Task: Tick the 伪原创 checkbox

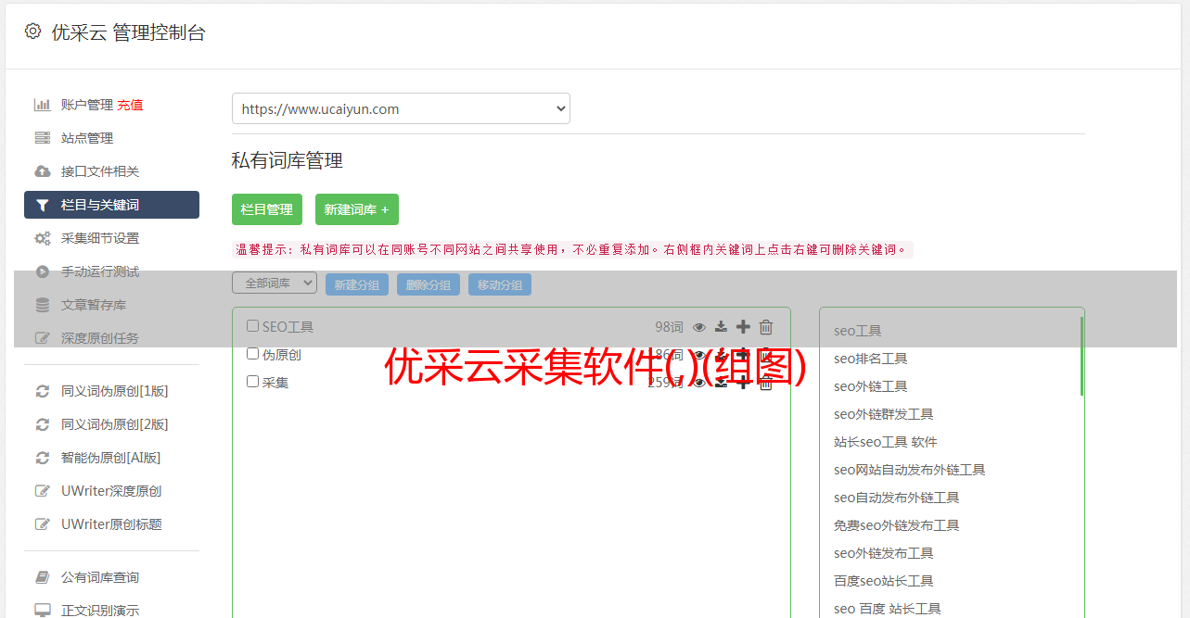Action: tap(252, 354)
